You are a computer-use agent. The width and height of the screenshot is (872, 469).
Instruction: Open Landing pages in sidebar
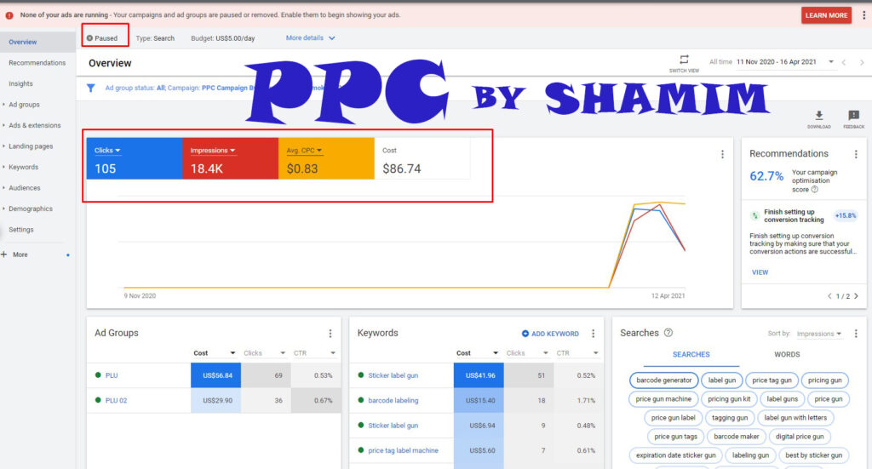31,146
